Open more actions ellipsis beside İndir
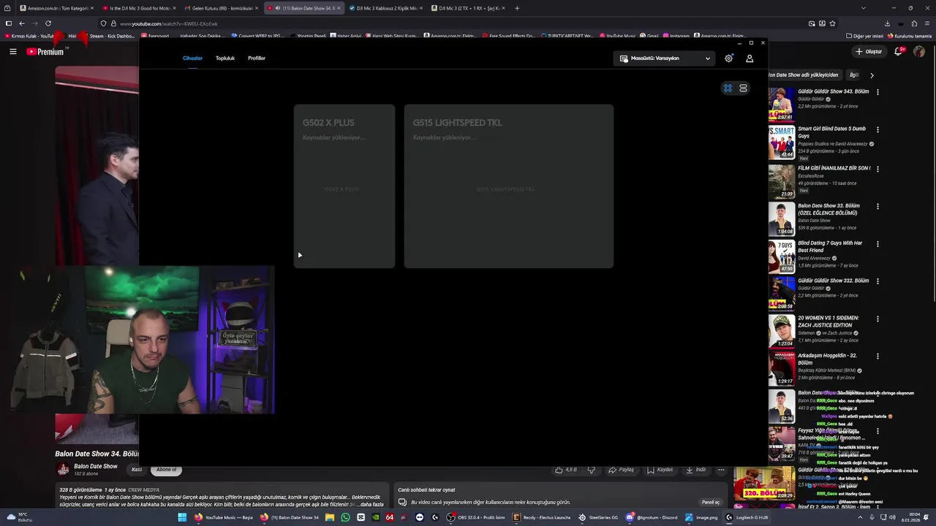 (x=721, y=470)
